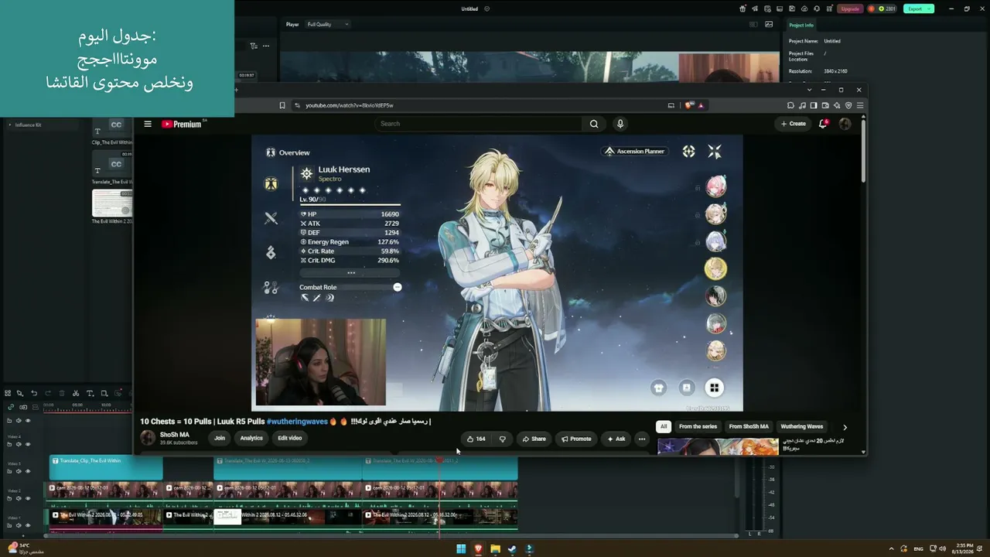Toggle visibility of the Video 1 track
Viewport: 990px width, 557px height.
coord(28,525)
